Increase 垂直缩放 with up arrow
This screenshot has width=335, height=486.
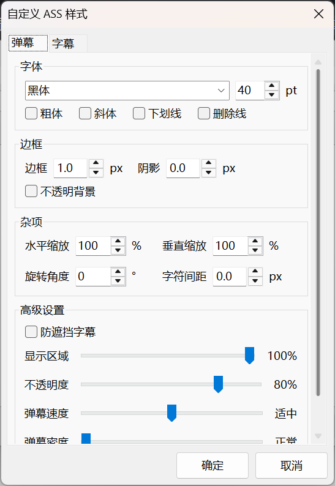255,241
